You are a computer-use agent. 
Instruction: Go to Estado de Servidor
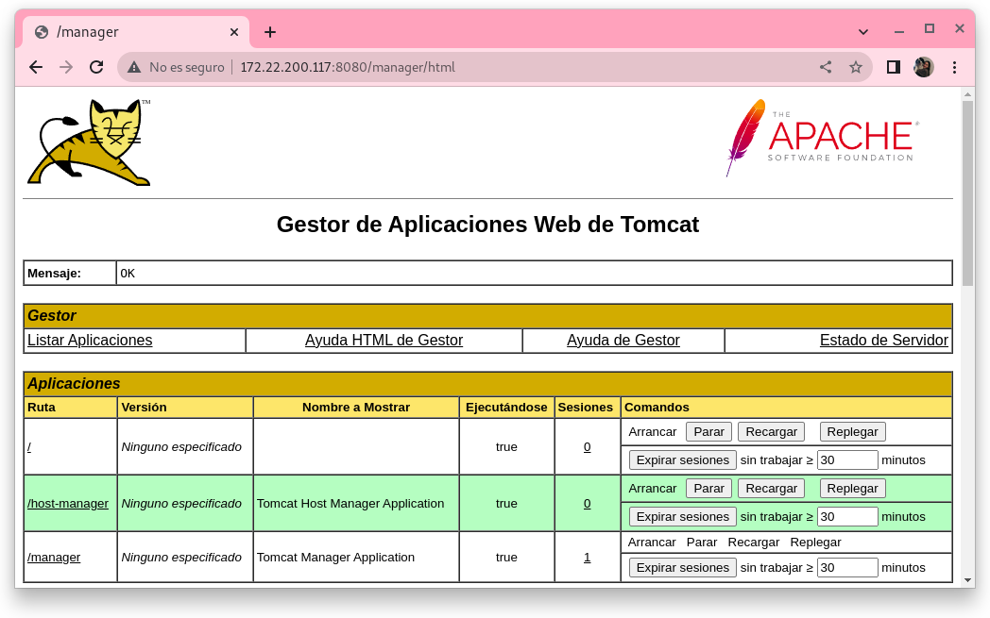(x=883, y=341)
